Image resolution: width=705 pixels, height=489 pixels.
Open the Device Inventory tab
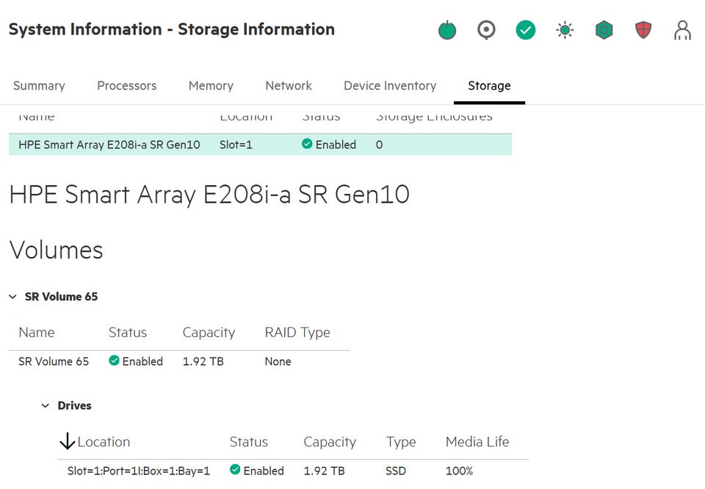(390, 86)
